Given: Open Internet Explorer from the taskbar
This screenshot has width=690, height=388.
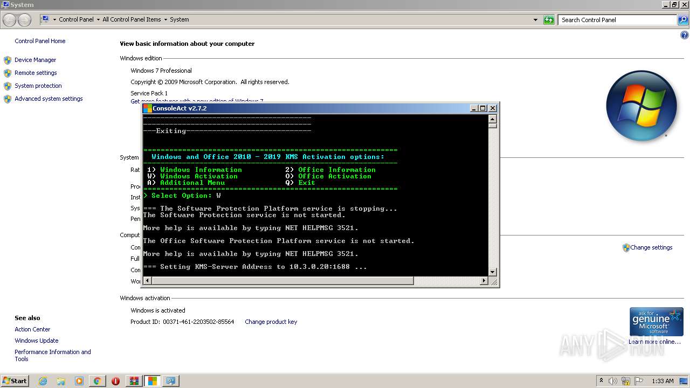Looking at the screenshot, I should pos(43,381).
